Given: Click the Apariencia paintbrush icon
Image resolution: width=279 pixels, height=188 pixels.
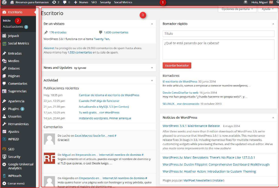Looking at the screenshot, I should click(4, 101).
